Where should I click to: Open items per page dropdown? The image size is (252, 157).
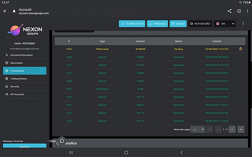pos(197,129)
